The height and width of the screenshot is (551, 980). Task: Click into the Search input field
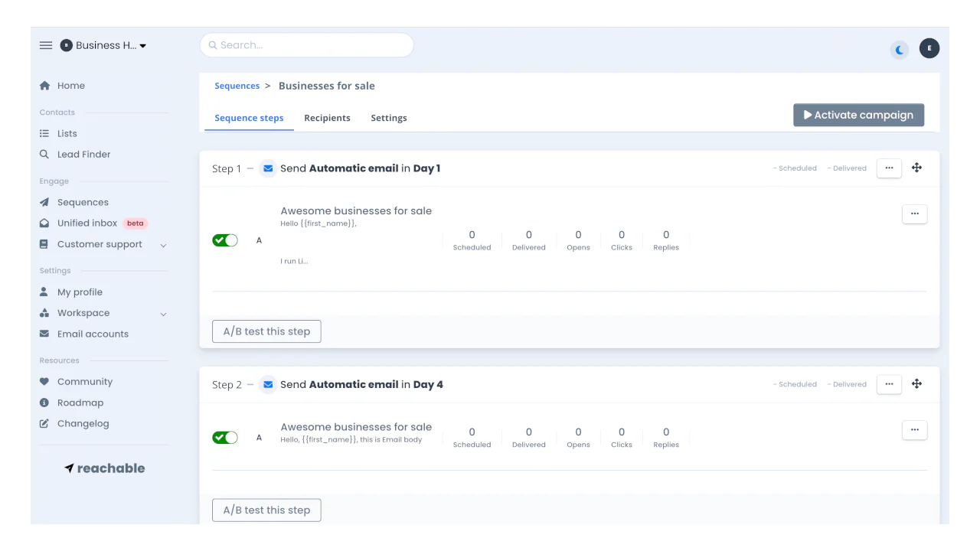(x=306, y=45)
